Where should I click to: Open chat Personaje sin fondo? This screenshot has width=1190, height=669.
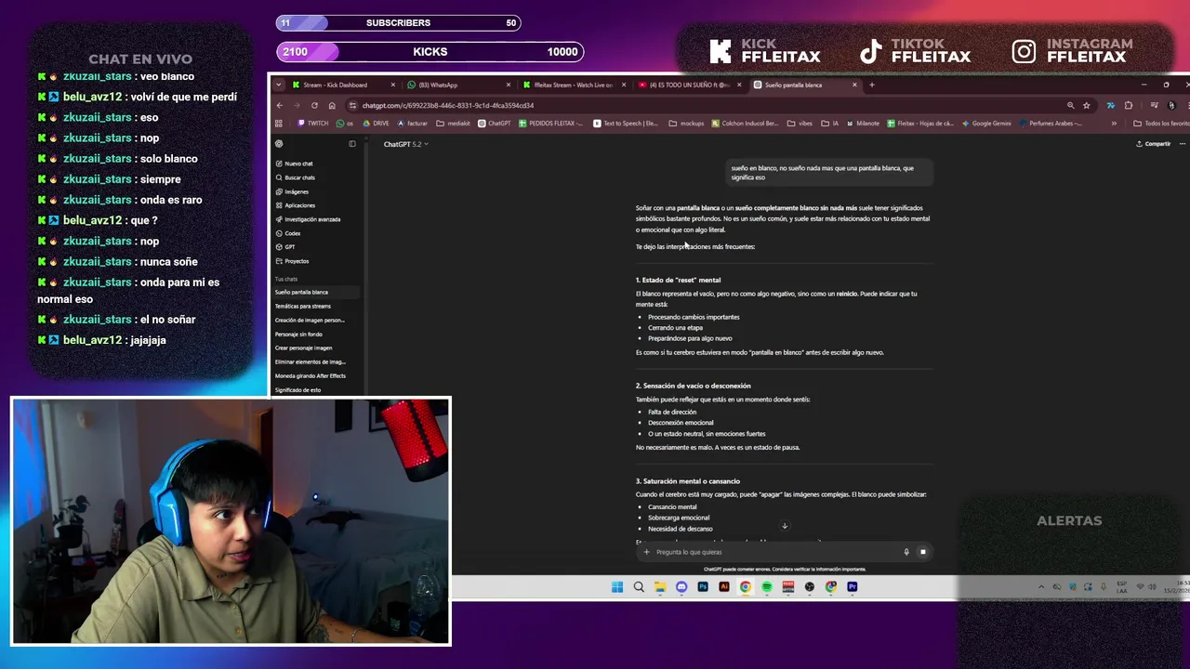pos(298,334)
